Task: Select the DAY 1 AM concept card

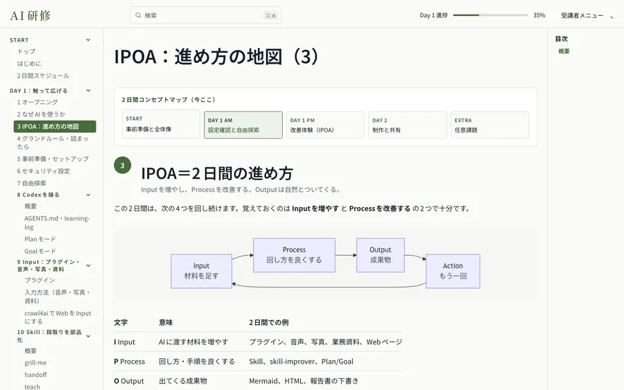Action: (243, 125)
